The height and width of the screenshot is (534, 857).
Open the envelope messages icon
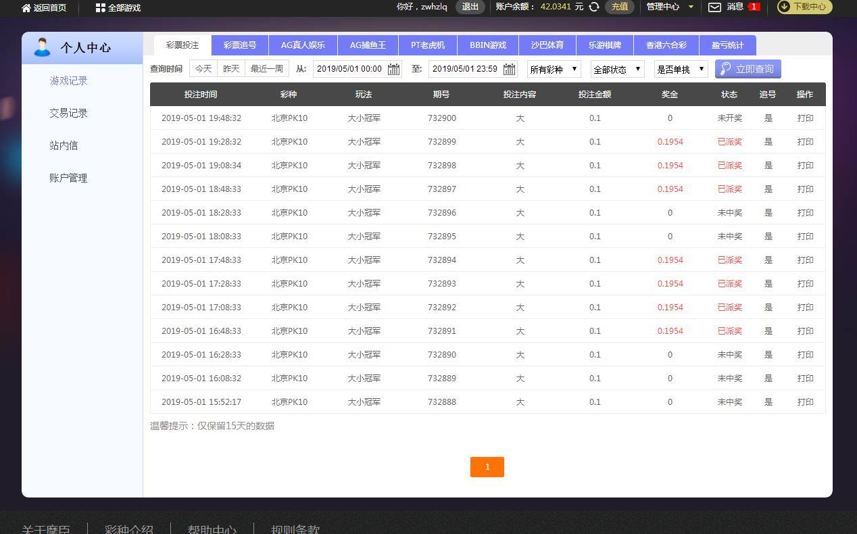(x=714, y=7)
